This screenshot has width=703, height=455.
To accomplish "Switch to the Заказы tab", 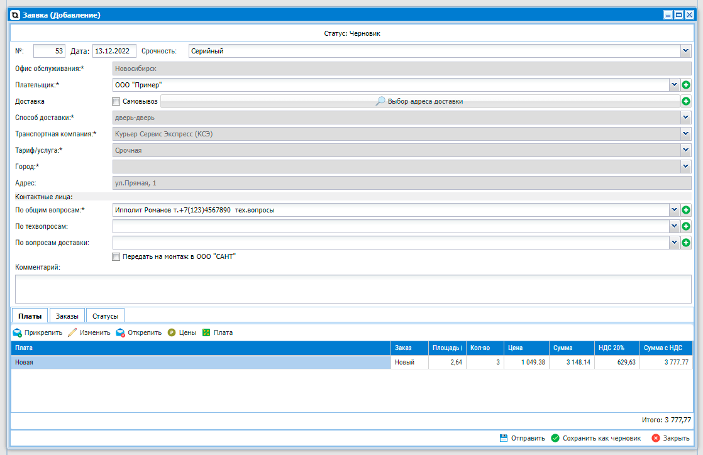I will pyautogui.click(x=67, y=316).
